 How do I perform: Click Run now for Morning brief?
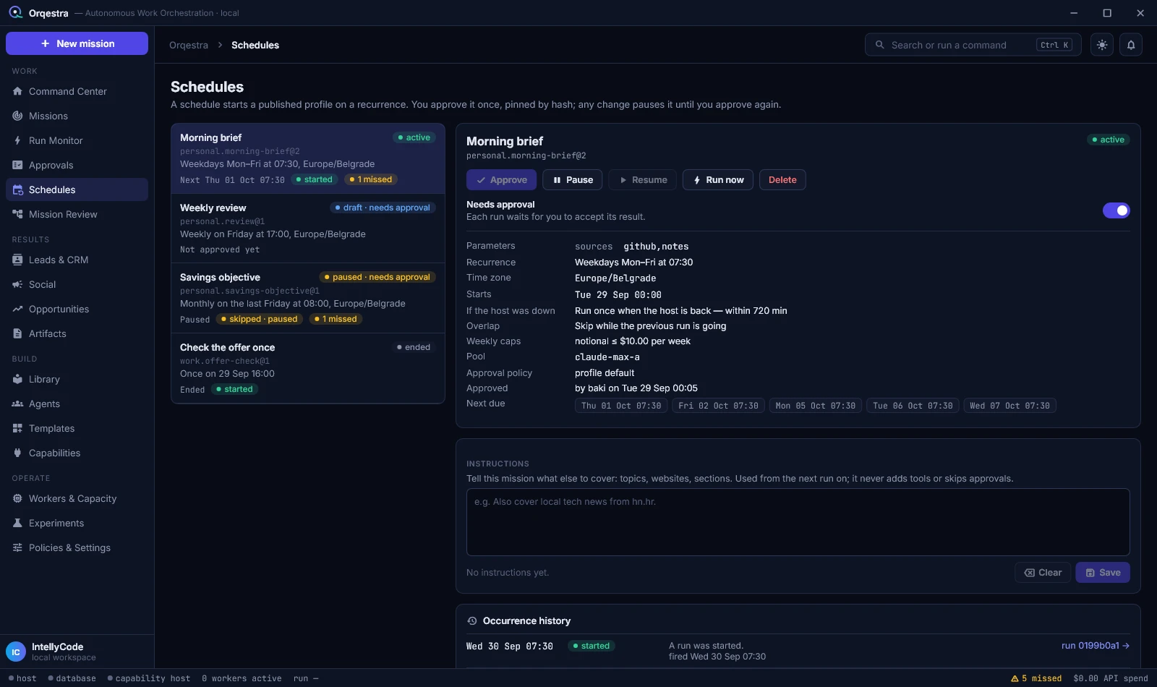718,180
